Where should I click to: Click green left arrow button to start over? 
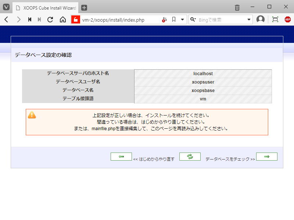tap(121, 157)
